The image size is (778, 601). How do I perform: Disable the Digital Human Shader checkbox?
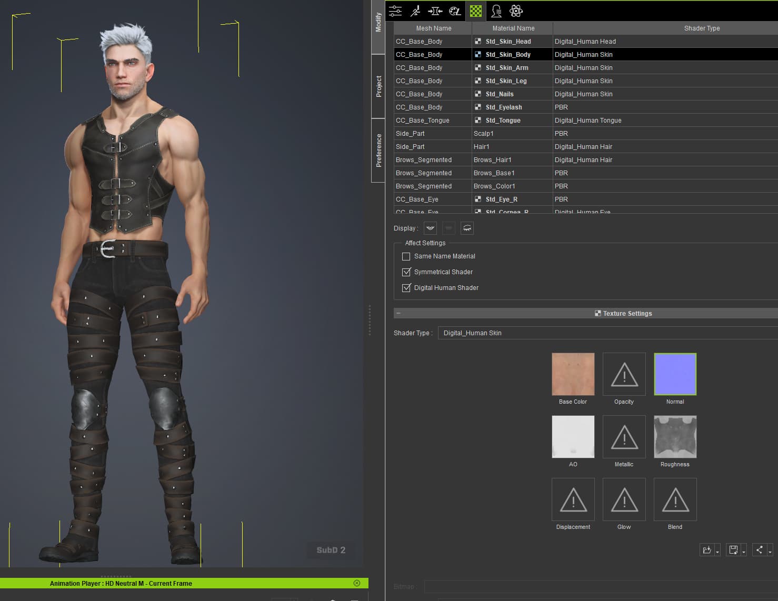406,288
